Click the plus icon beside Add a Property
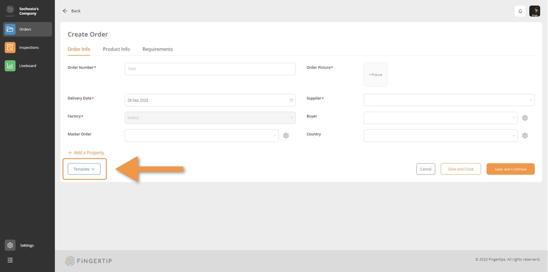This screenshot has height=272, width=548. pos(70,153)
